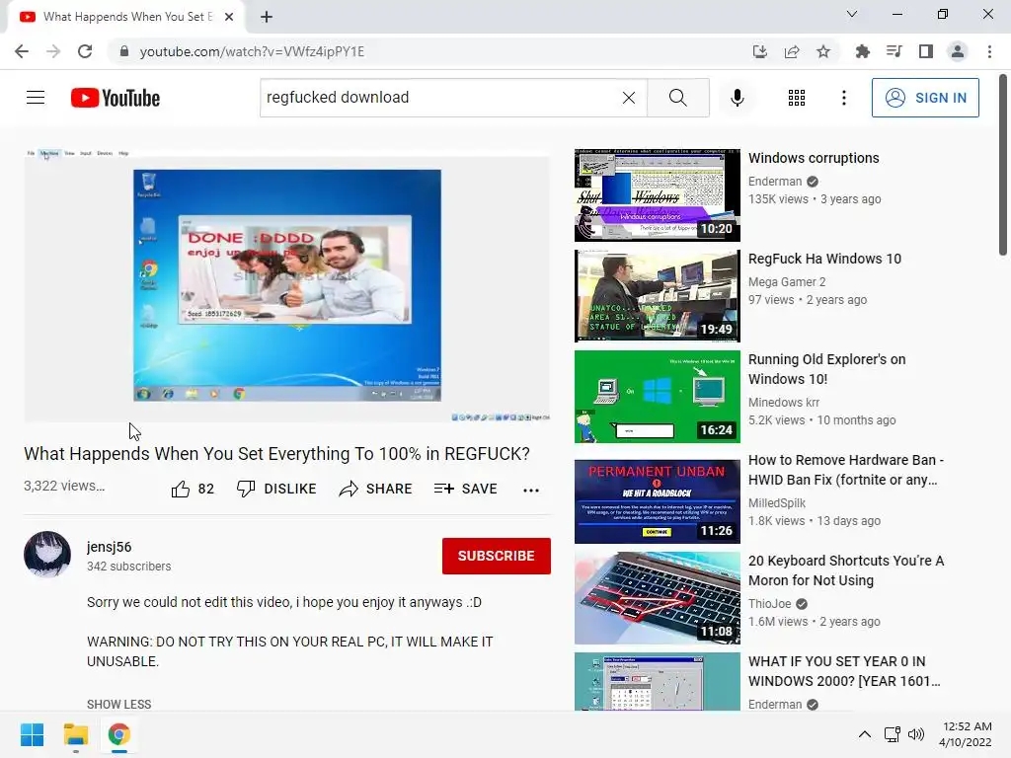
Task: Open PERMANENT UNBAN video thumbnail
Action: coord(657,500)
